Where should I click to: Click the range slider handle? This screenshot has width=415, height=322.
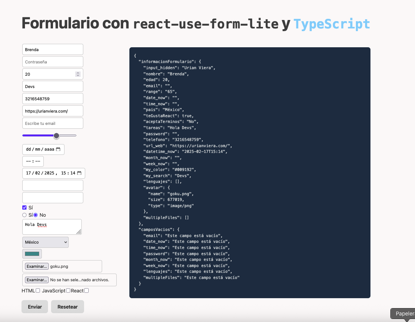(56, 136)
